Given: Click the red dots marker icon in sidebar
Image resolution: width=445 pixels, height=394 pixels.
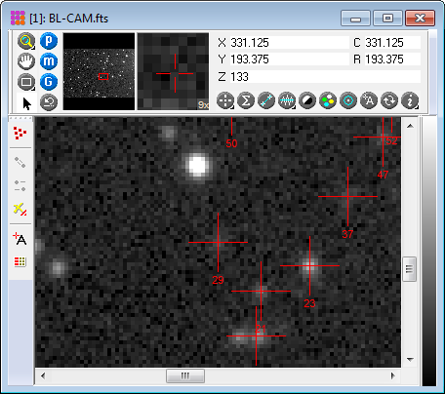Looking at the screenshot, I should click(x=20, y=133).
